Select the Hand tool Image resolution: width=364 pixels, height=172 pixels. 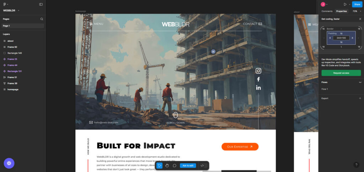167,166
